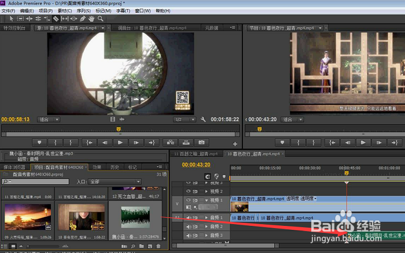Open Source monitor button editor plus
This screenshot has height=253, width=405.
coord(235,144)
